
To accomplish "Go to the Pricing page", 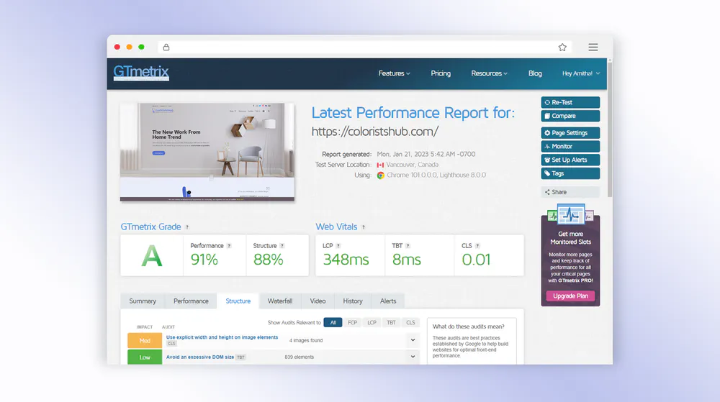I will click(x=441, y=73).
